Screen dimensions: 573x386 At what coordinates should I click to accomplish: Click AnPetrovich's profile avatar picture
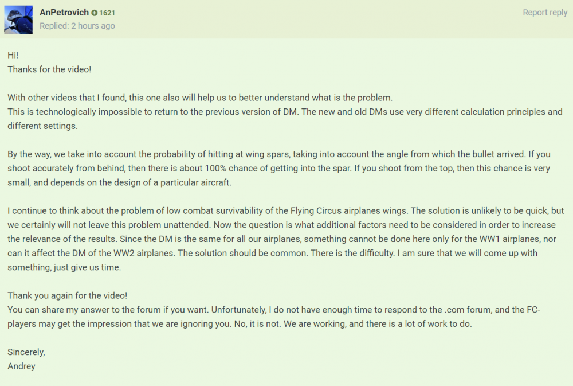(18, 20)
